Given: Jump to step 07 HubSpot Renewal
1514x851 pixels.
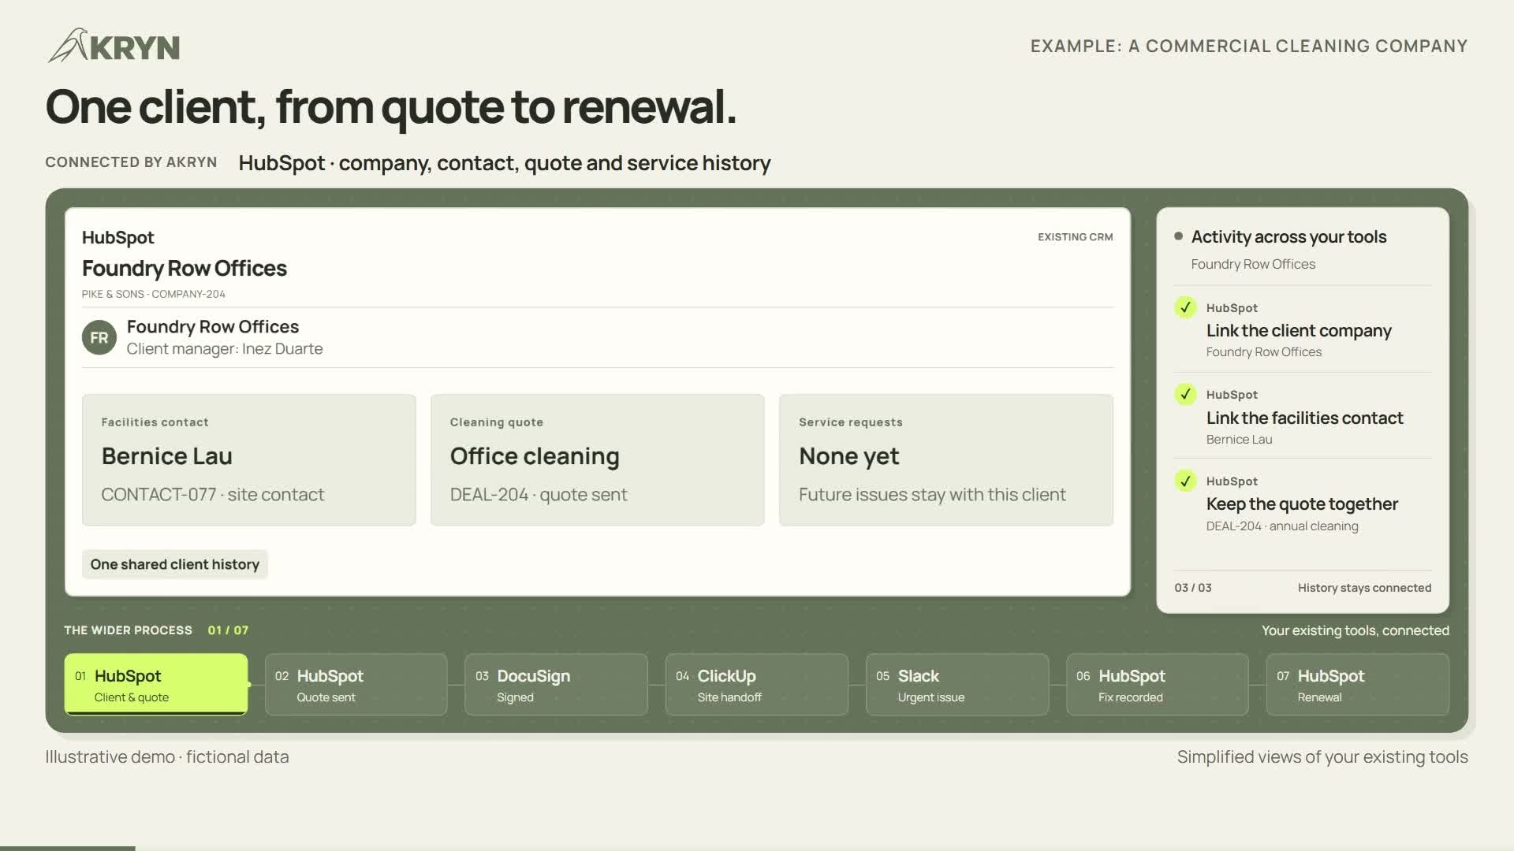Looking at the screenshot, I should pos(1358,684).
